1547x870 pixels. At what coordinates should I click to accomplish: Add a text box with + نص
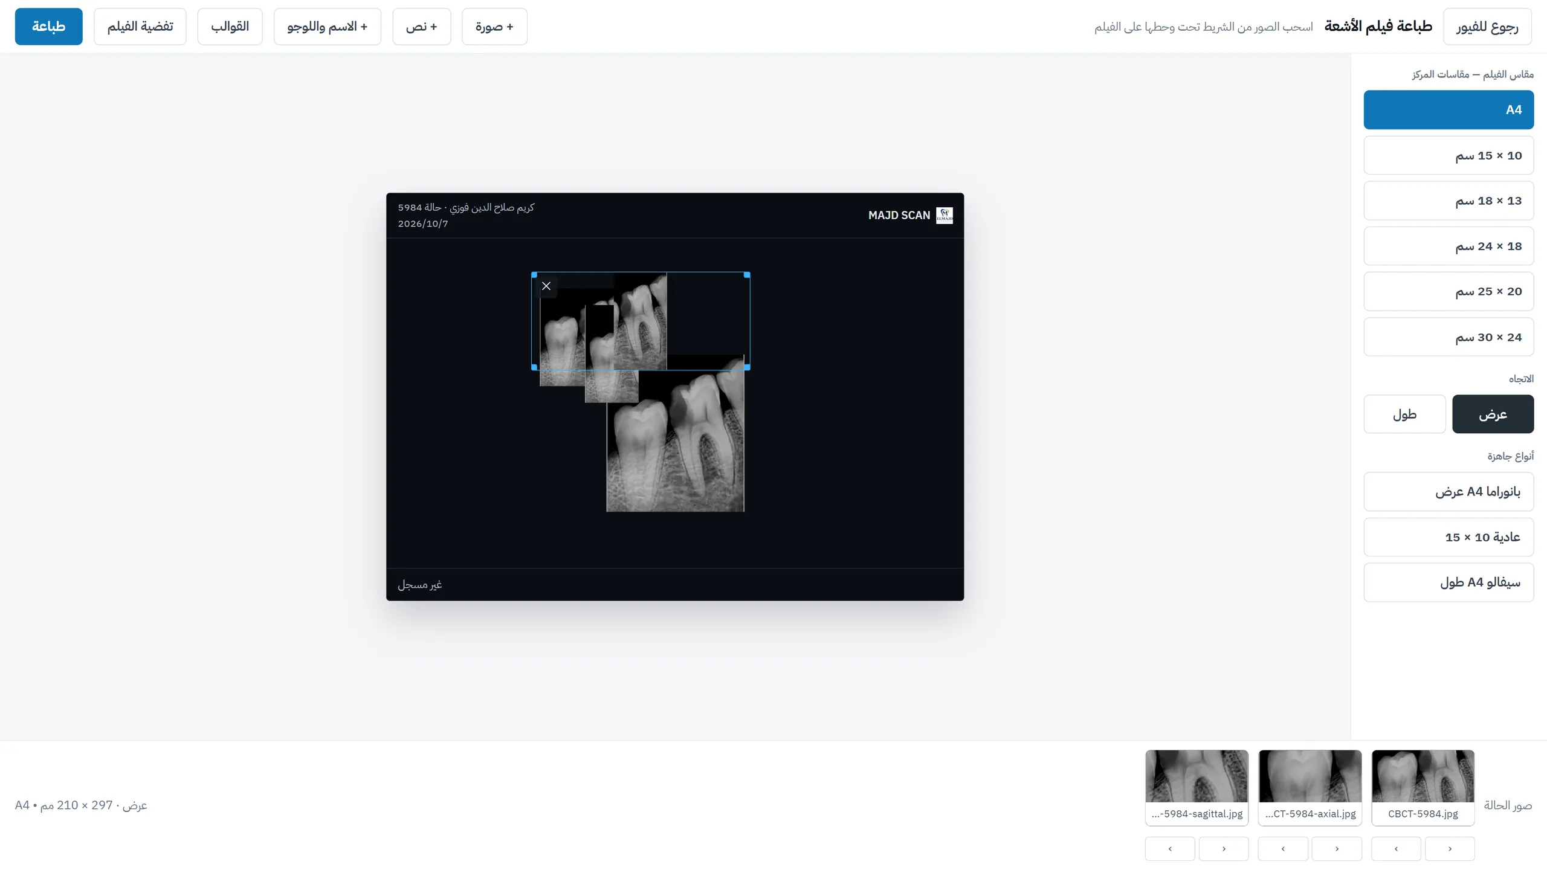[x=422, y=27]
